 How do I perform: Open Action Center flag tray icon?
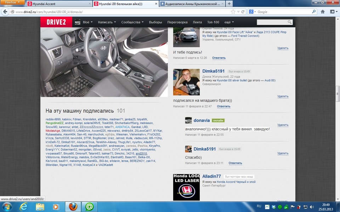(293, 207)
